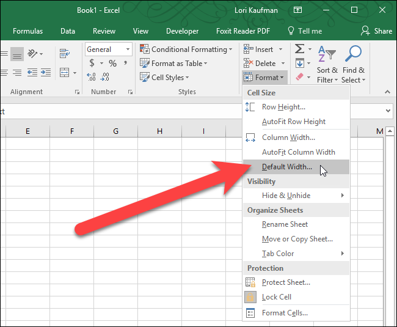Click the Tell me search box
The height and width of the screenshot is (327, 397).
pos(304,31)
